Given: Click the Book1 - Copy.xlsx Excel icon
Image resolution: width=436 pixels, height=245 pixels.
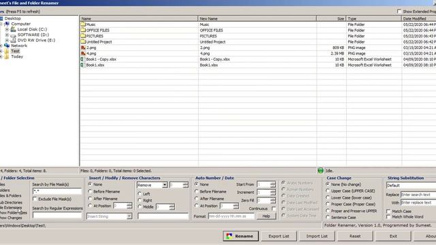Looking at the screenshot, I should [82, 59].
